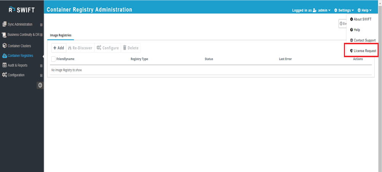Open the Settings dropdown menu
The height and width of the screenshot is (172, 382).
pos(344,10)
